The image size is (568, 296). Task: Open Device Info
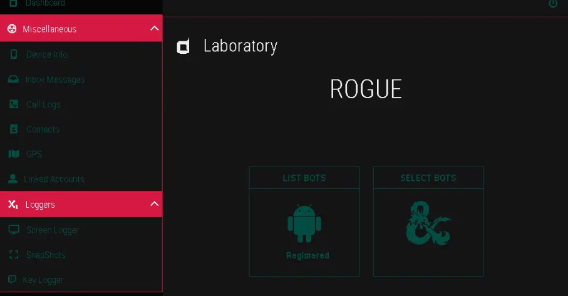tap(47, 54)
